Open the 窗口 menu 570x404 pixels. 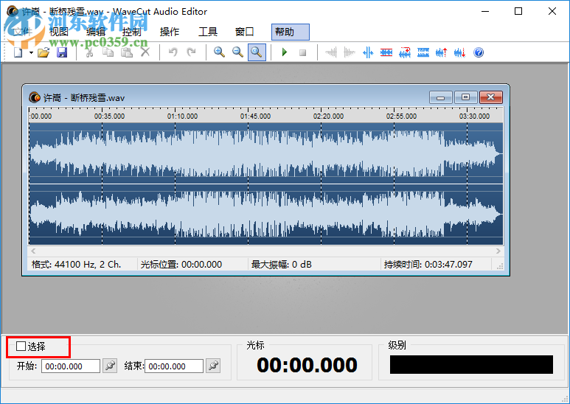pos(244,32)
